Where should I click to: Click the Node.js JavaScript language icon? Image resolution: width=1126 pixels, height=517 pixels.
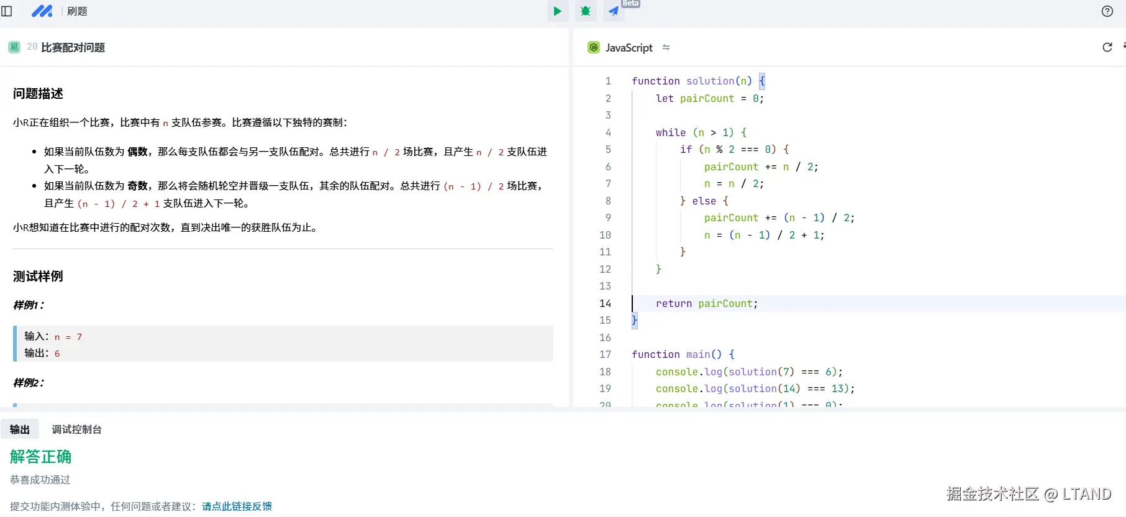pyautogui.click(x=594, y=48)
